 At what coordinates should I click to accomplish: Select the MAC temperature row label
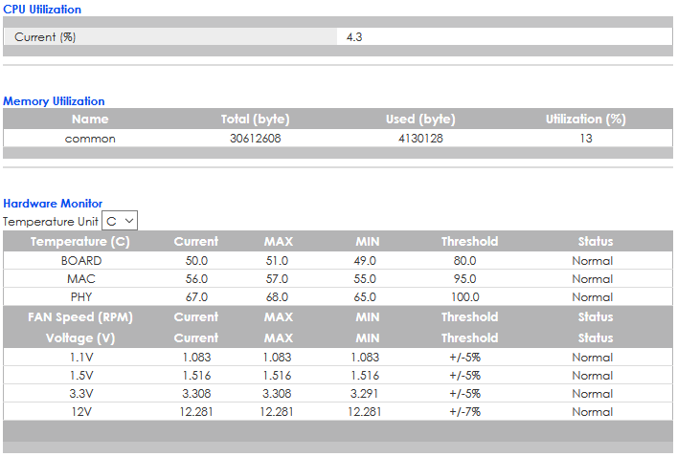coord(80,279)
